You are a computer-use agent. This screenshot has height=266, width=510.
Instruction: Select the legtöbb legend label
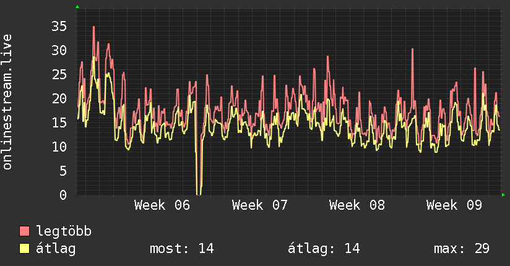(64, 231)
